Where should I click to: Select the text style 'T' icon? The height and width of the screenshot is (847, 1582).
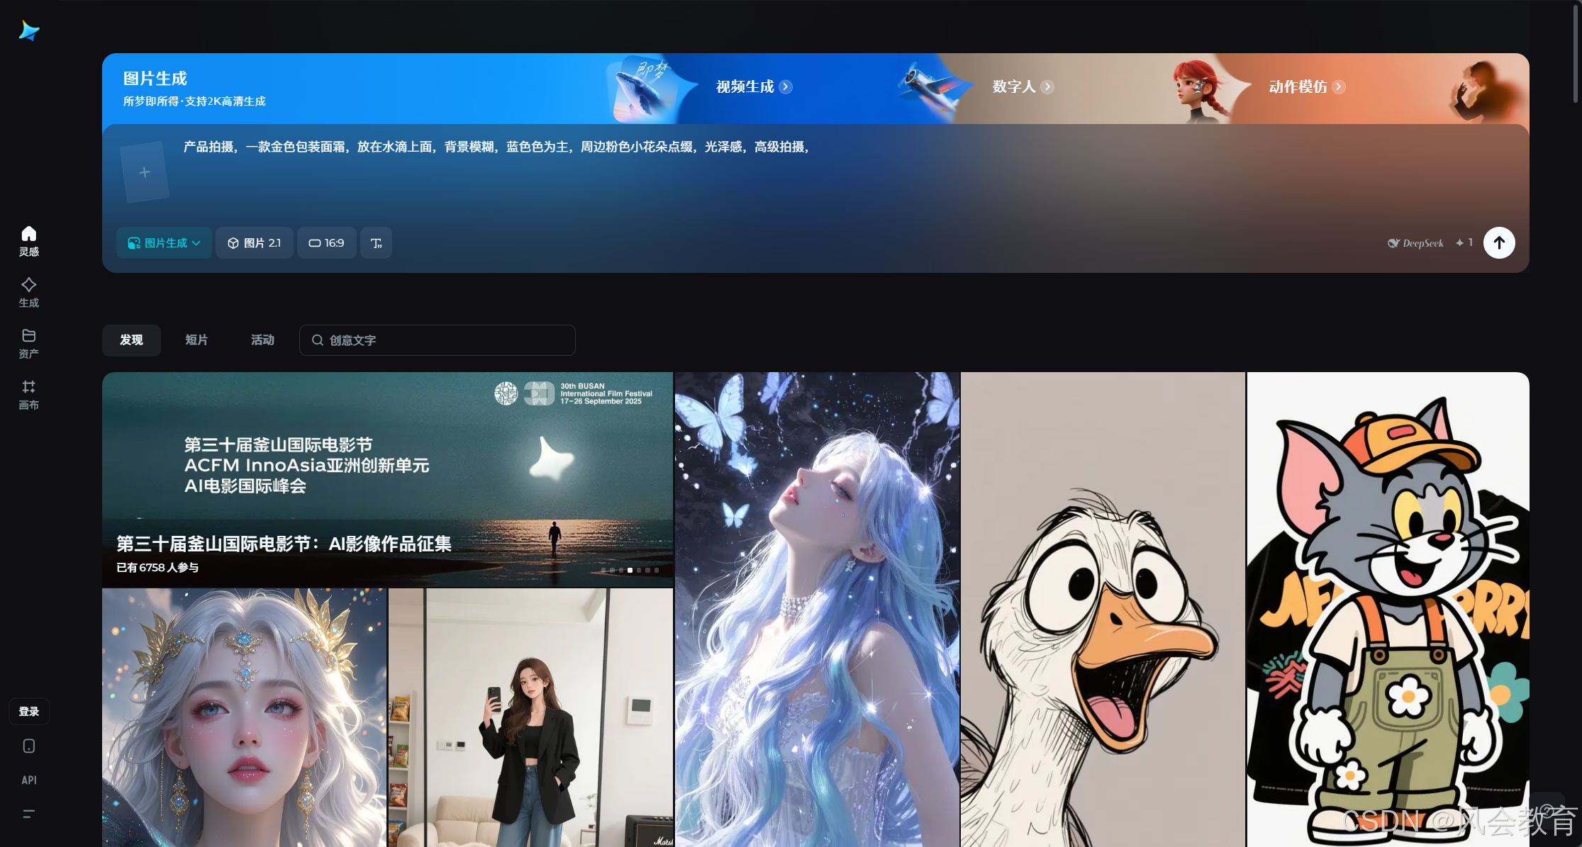point(376,242)
